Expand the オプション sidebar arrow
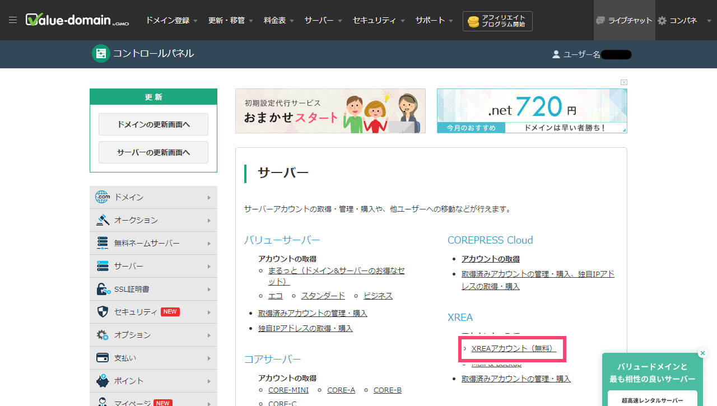The width and height of the screenshot is (717, 406). (x=209, y=335)
